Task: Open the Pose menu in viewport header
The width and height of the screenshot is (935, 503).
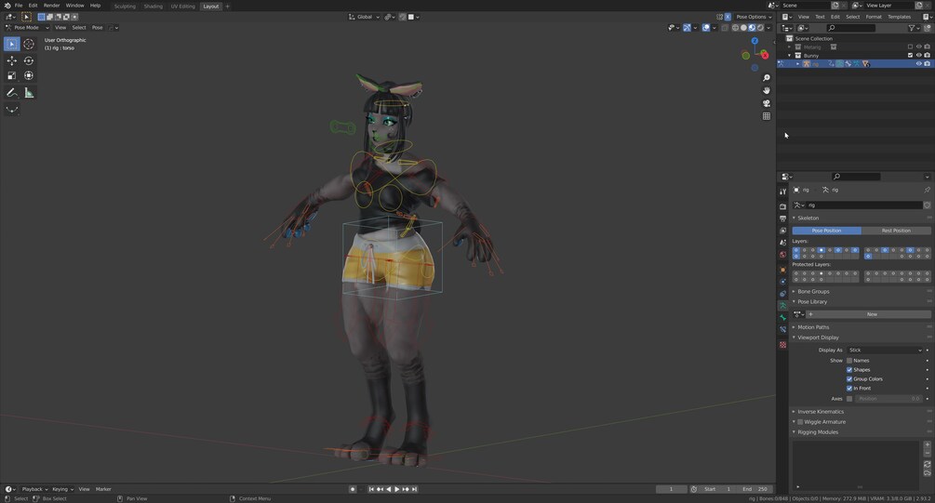Action: tap(97, 27)
